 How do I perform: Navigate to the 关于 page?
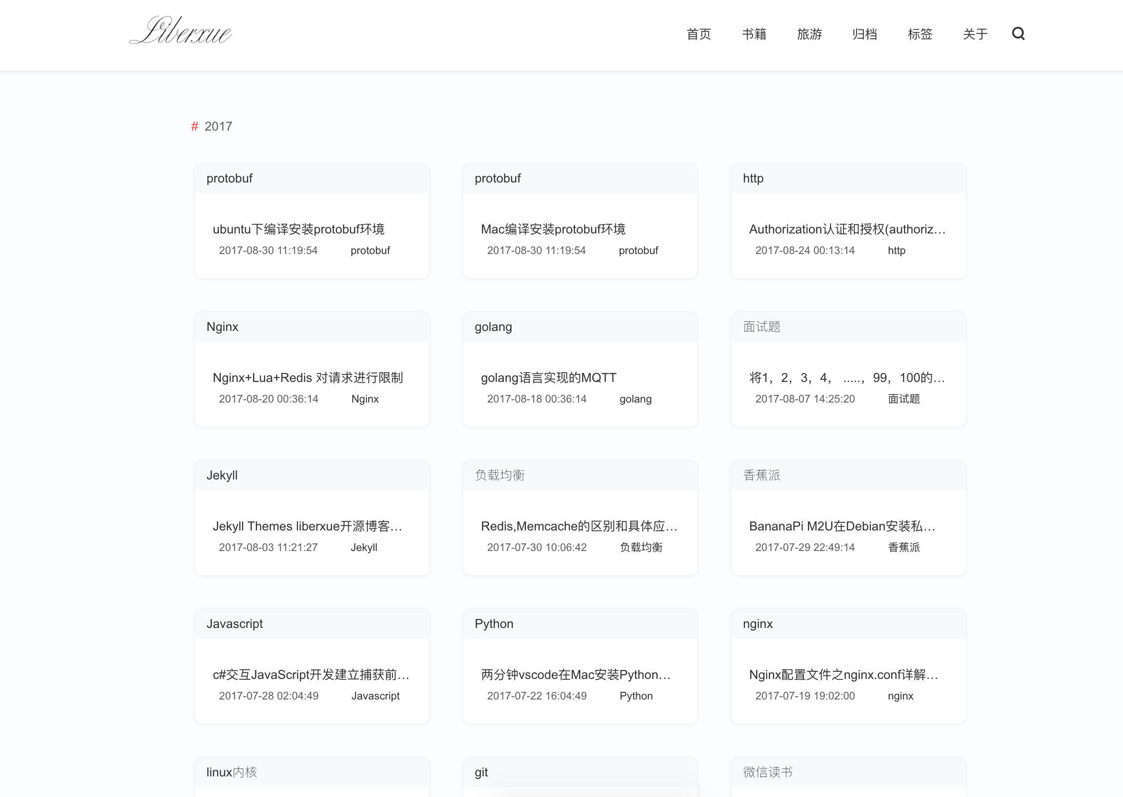[975, 34]
